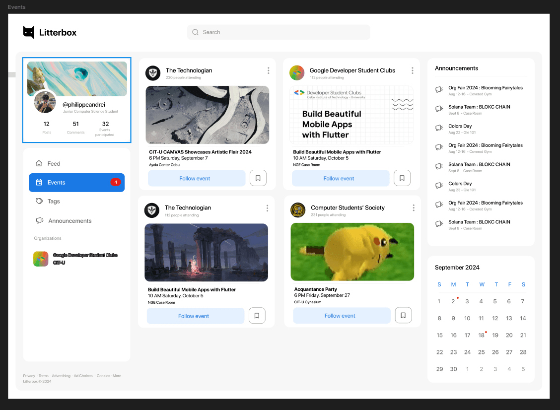Bookmark the CIT-U CAMVAS Showcases event
Screen dimensions: 560x410
[258, 178]
